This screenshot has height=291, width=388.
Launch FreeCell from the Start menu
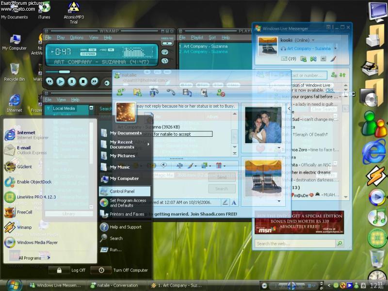(24, 212)
